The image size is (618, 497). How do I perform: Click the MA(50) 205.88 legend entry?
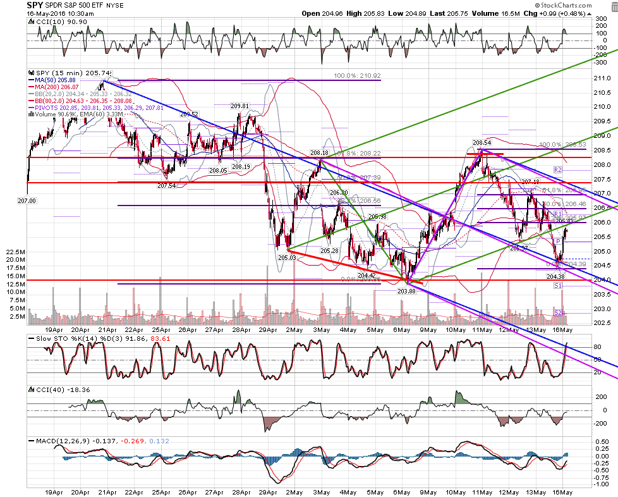[x=52, y=80]
